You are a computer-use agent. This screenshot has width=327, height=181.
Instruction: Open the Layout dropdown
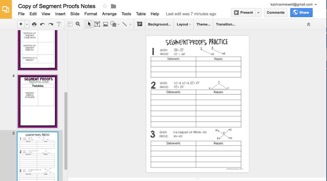184,24
